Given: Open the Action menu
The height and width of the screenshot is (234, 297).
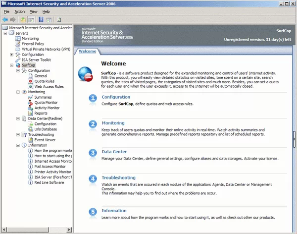Looking at the screenshot, I should point(19,11).
